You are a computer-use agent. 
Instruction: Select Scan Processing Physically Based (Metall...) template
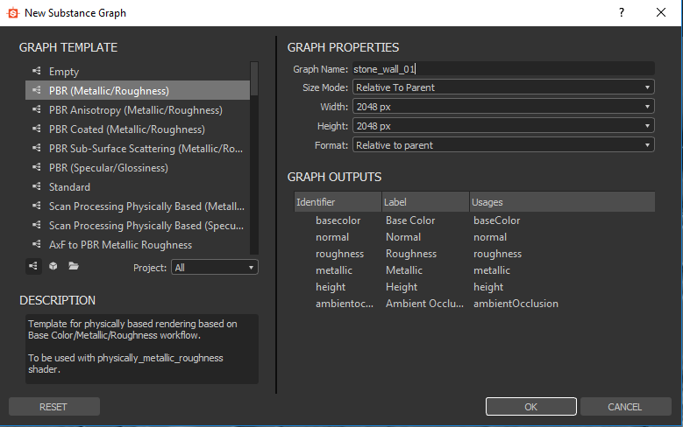click(x=138, y=206)
